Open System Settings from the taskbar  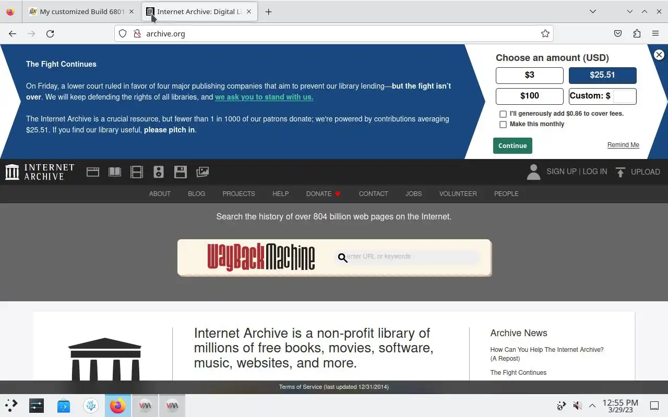(37, 405)
